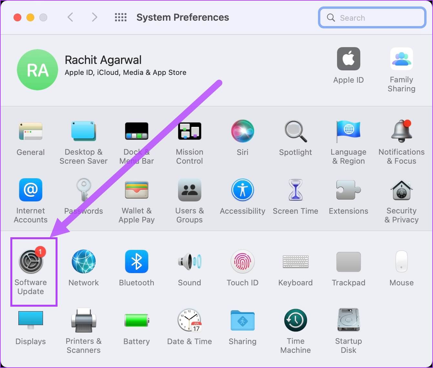Click the Rachit Agarwal account name

[103, 60]
